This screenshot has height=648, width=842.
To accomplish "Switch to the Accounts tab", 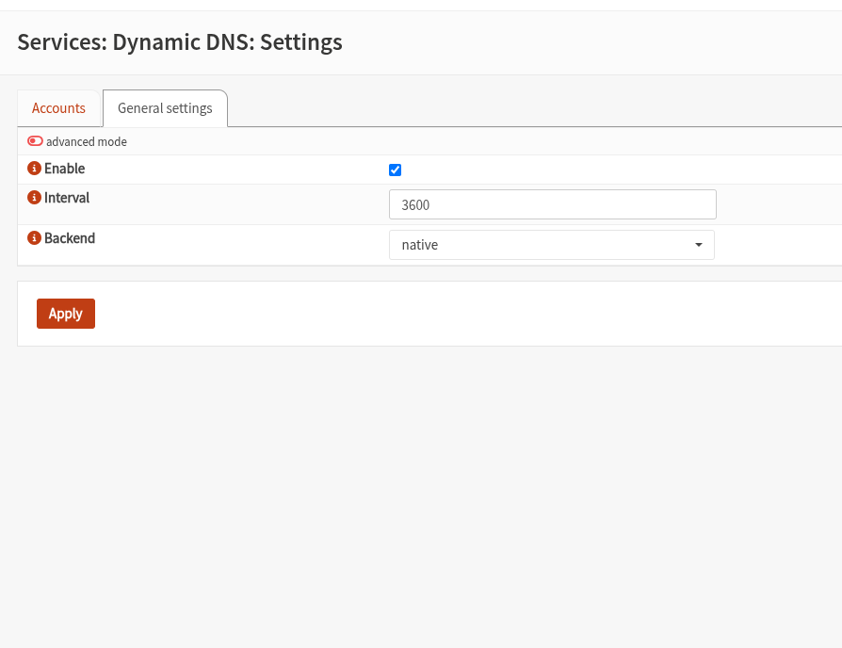I will pos(58,108).
